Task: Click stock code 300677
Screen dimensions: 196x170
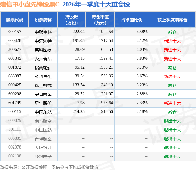Action: [15, 50]
